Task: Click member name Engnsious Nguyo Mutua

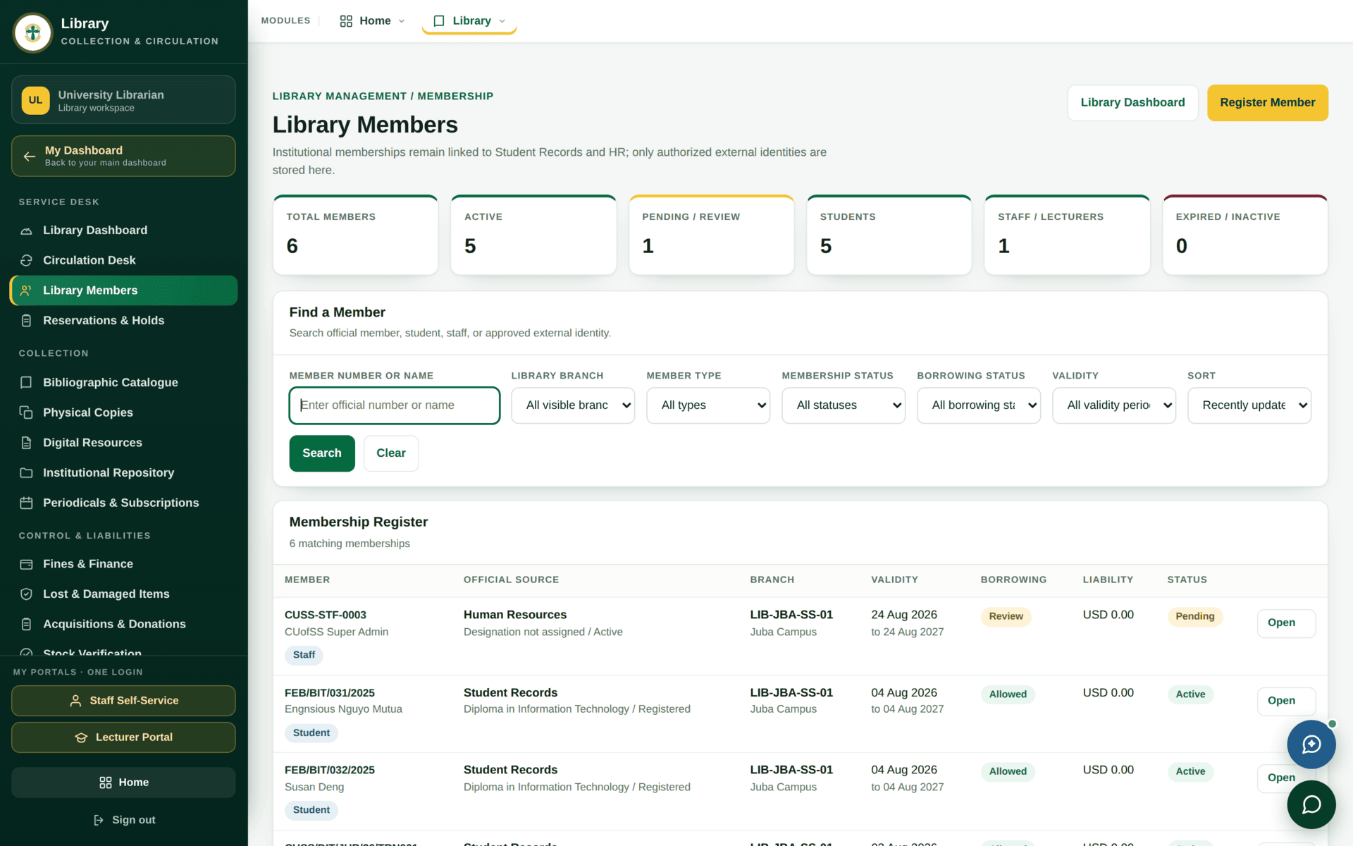Action: [343, 709]
